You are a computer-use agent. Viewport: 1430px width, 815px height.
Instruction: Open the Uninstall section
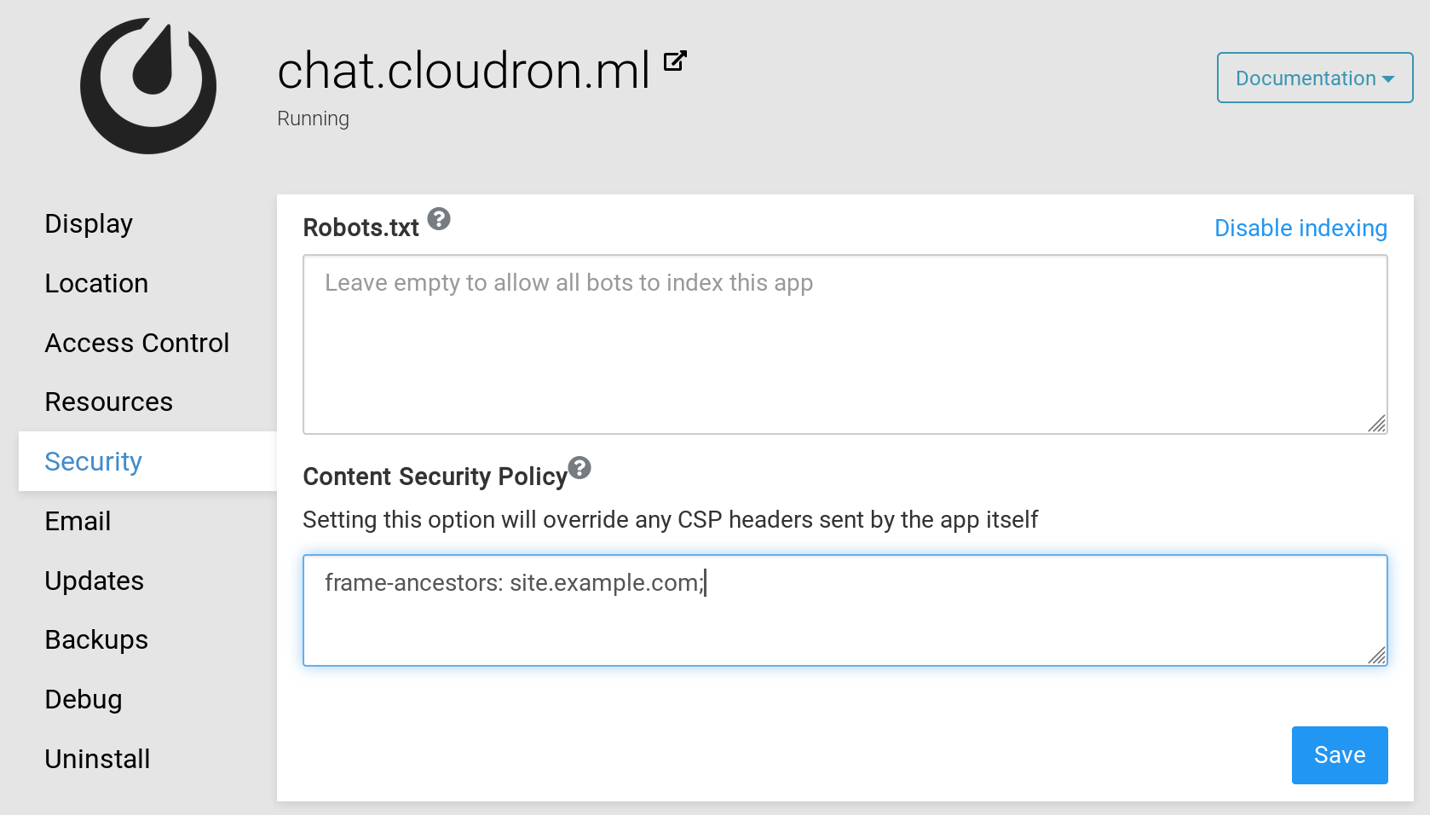point(97,759)
